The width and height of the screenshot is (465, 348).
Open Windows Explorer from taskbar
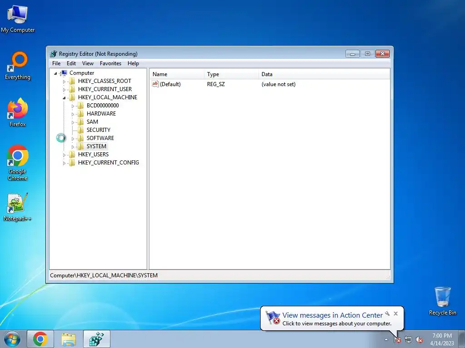click(69, 339)
